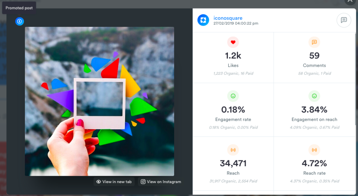The image size is (358, 196).
Task: Click the polaroid frame post image
Action: 100,101
